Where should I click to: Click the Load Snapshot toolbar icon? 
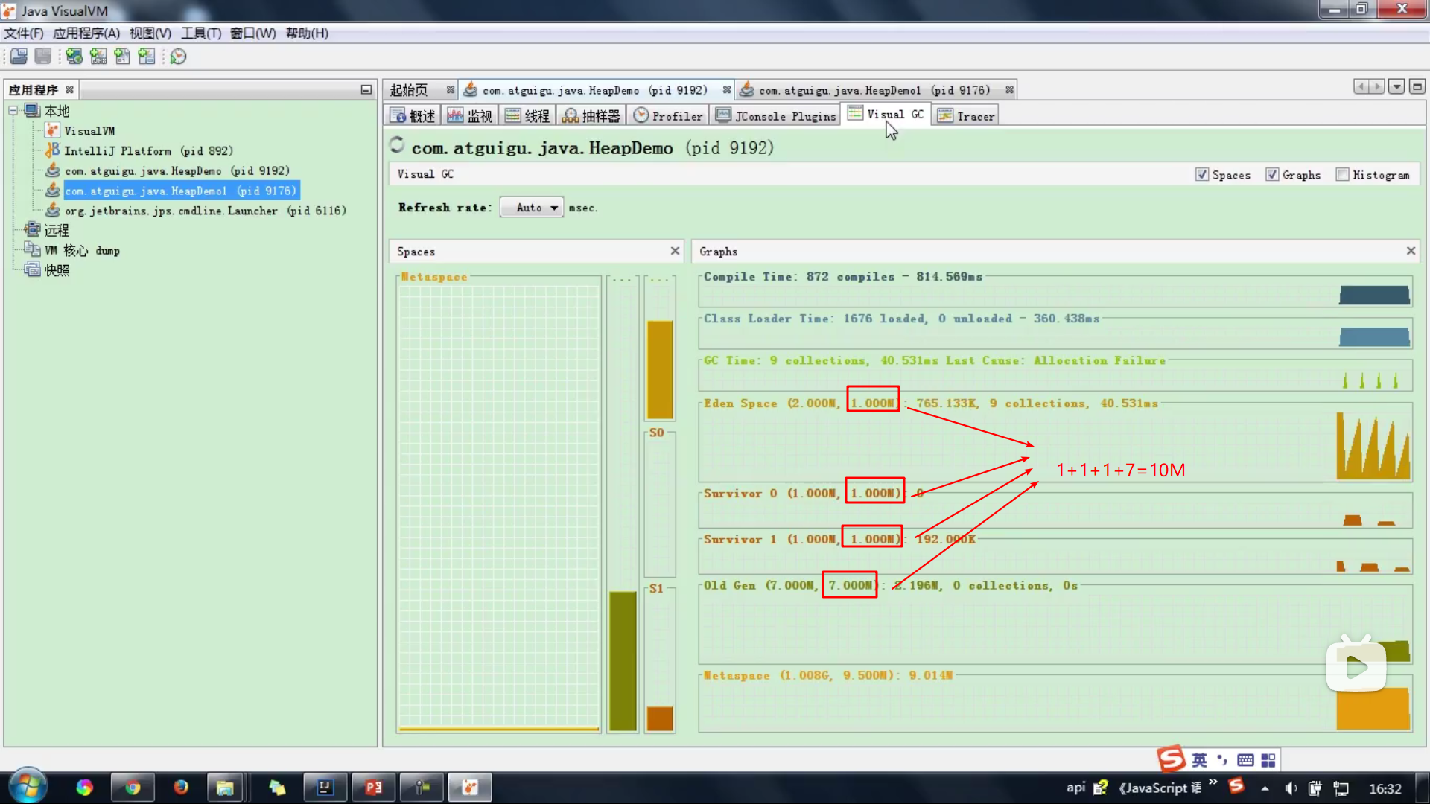click(x=19, y=57)
